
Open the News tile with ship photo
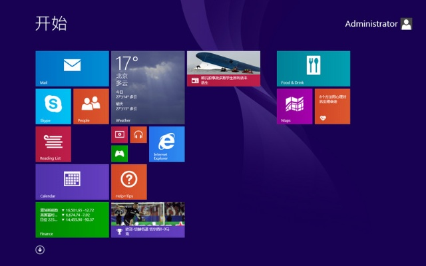[224, 68]
